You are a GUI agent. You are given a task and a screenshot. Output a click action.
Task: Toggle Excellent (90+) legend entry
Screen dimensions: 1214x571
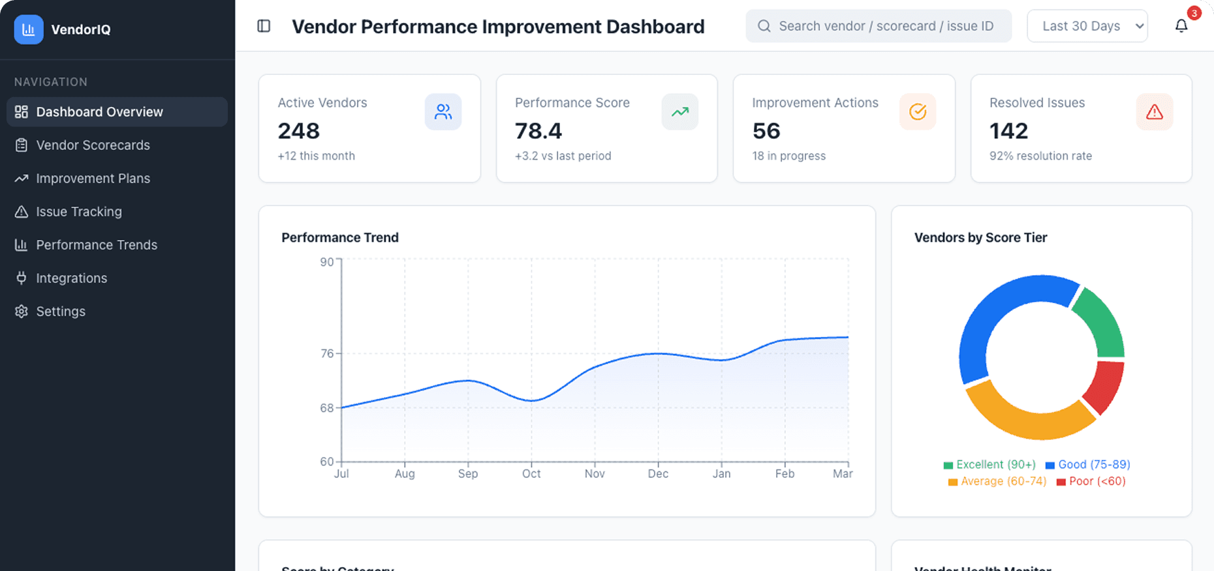pos(989,465)
